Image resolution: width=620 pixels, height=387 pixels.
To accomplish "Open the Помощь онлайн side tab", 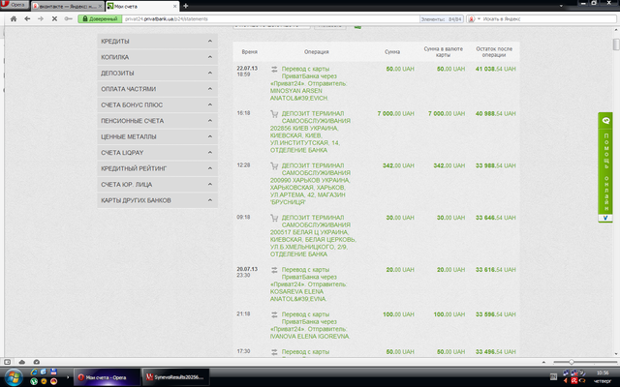I will coord(605,167).
